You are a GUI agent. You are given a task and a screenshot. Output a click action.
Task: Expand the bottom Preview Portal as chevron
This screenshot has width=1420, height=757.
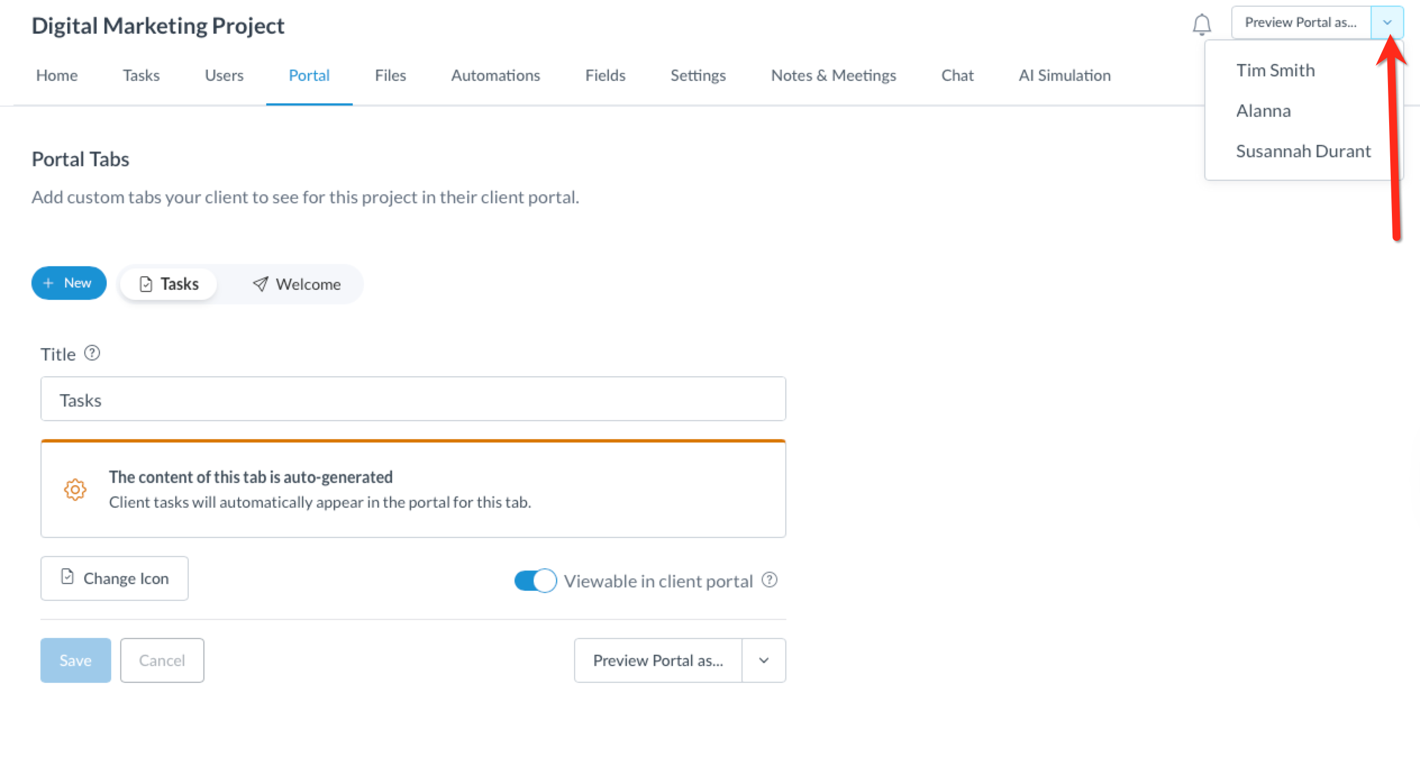pyautogui.click(x=763, y=660)
